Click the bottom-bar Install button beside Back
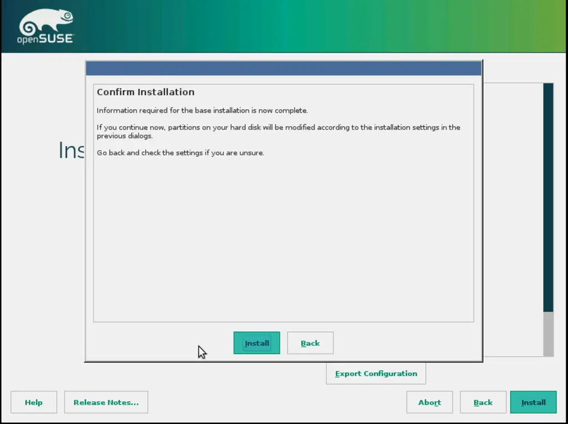The width and height of the screenshot is (568, 424). (533, 402)
